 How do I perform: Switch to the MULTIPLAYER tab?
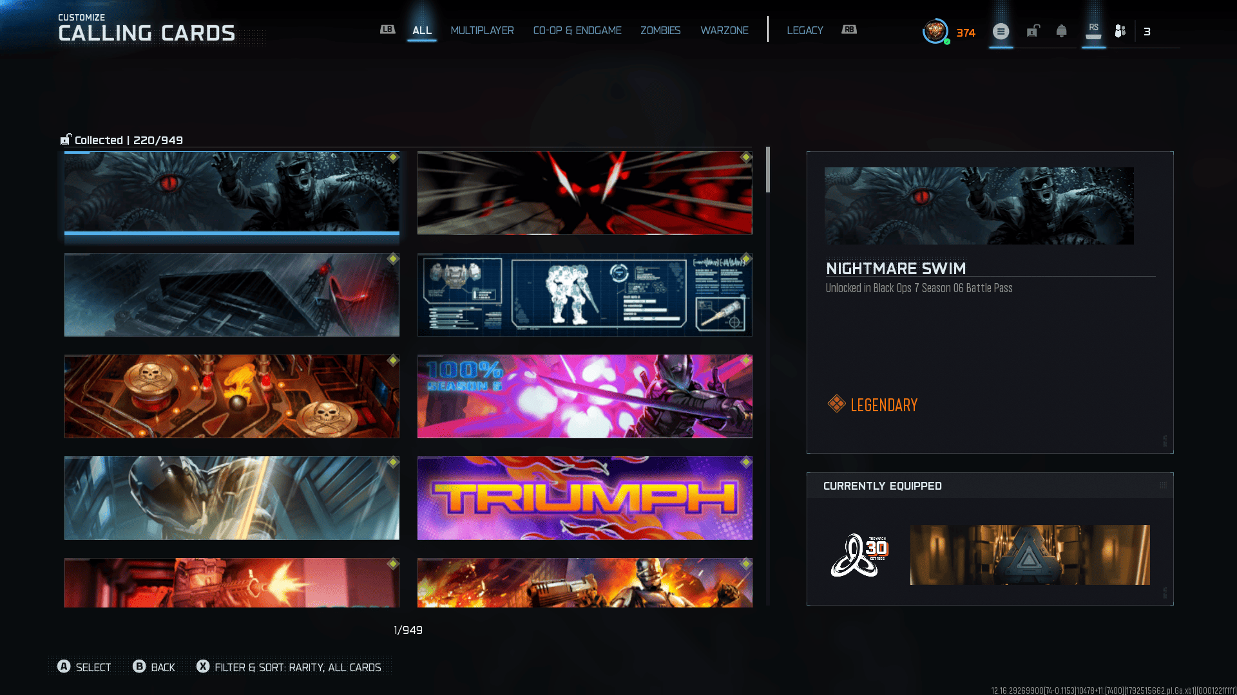[x=482, y=30]
